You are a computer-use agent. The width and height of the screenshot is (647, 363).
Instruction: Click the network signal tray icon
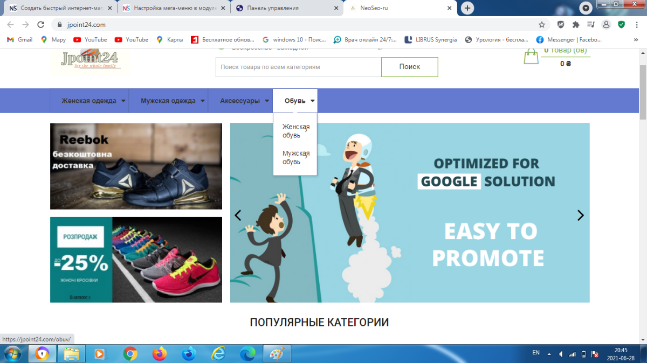tap(572, 354)
